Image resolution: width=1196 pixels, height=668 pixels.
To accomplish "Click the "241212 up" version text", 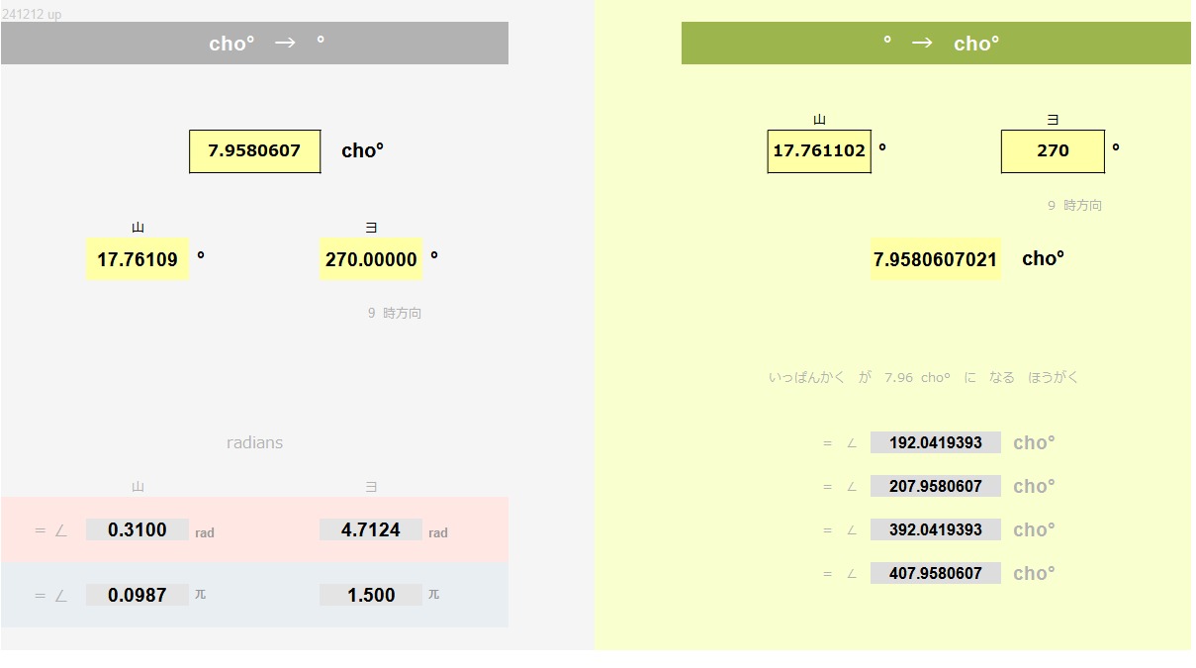I will (x=32, y=15).
